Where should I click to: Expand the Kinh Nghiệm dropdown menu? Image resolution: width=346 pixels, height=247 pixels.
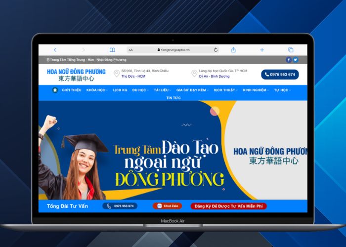pos(256,90)
